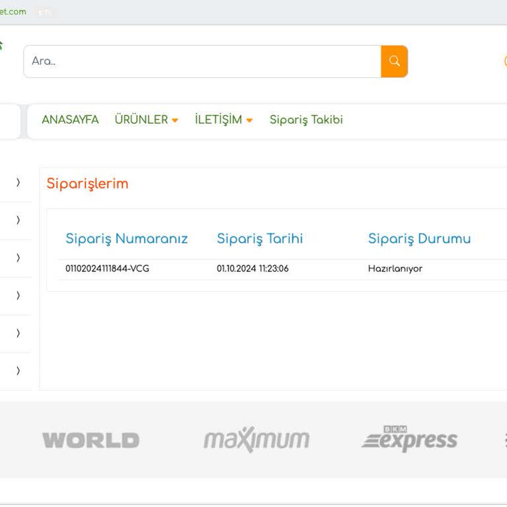Open the Sipariş Takibi page
Screen dimensions: 507x507
coord(306,120)
